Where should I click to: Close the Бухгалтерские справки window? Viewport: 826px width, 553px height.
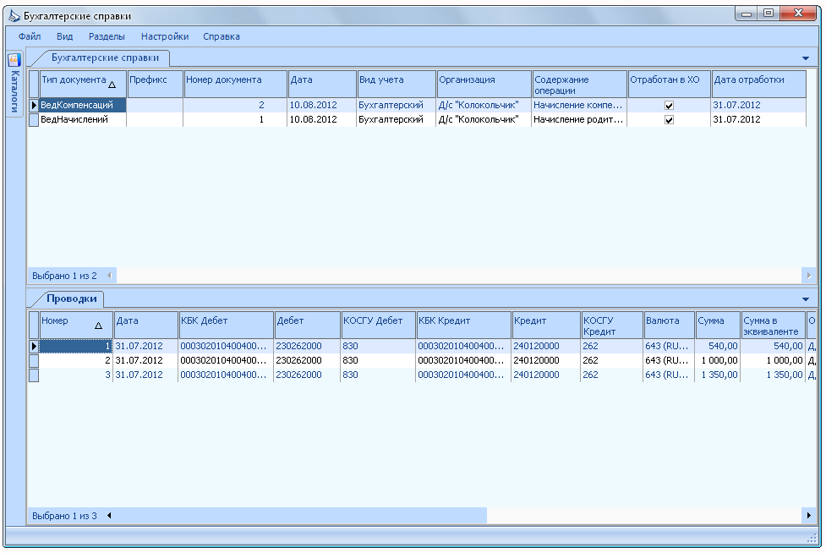tap(799, 14)
